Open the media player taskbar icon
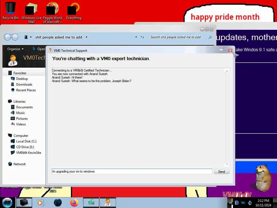The height and width of the screenshot is (208, 277). (40, 203)
